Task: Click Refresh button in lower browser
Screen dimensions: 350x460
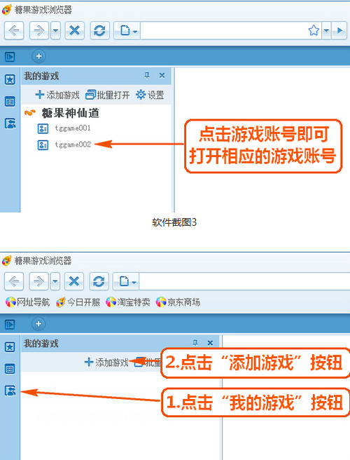Action: pos(99,281)
